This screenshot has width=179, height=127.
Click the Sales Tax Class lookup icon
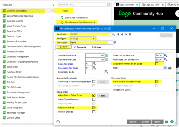click(x=94, y=63)
